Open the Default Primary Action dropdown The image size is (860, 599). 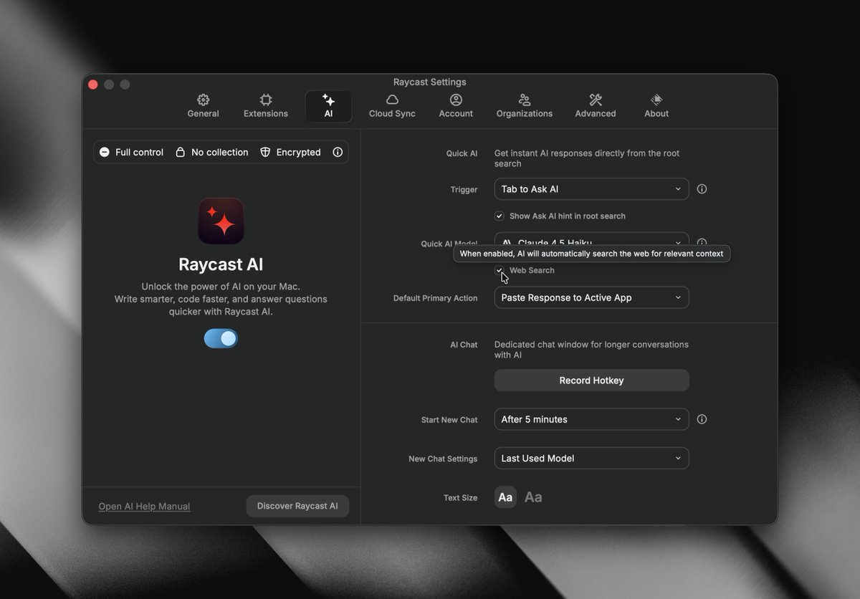(592, 297)
